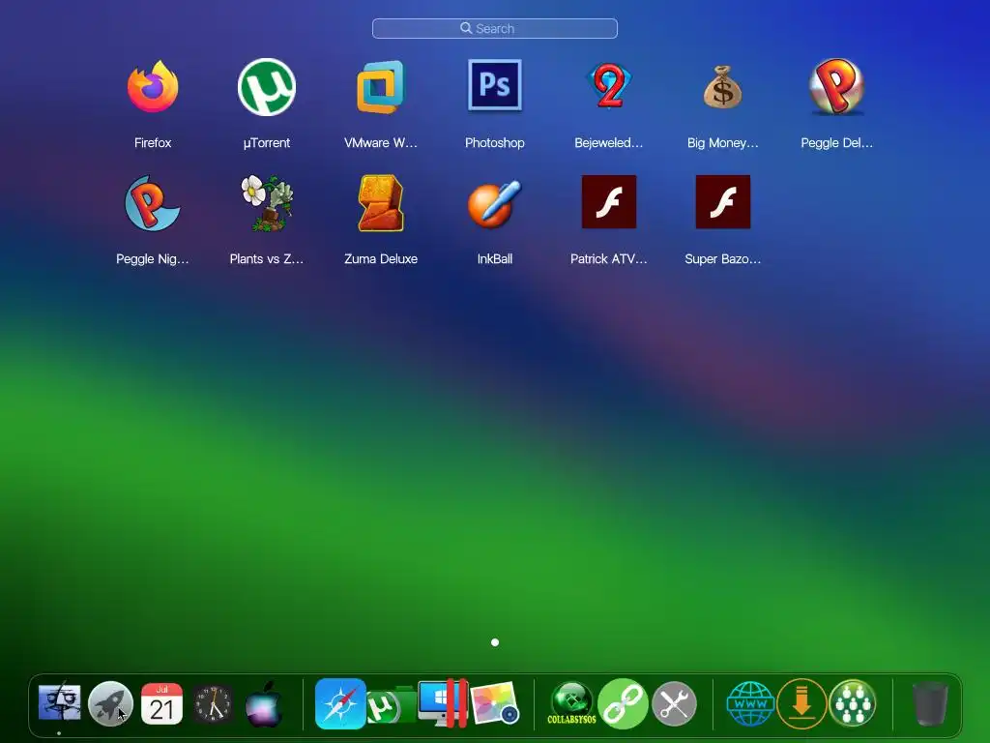Screen dimensions: 990x743
Task: Open the photo Preview icon in dock
Action: pyautogui.click(x=495, y=703)
